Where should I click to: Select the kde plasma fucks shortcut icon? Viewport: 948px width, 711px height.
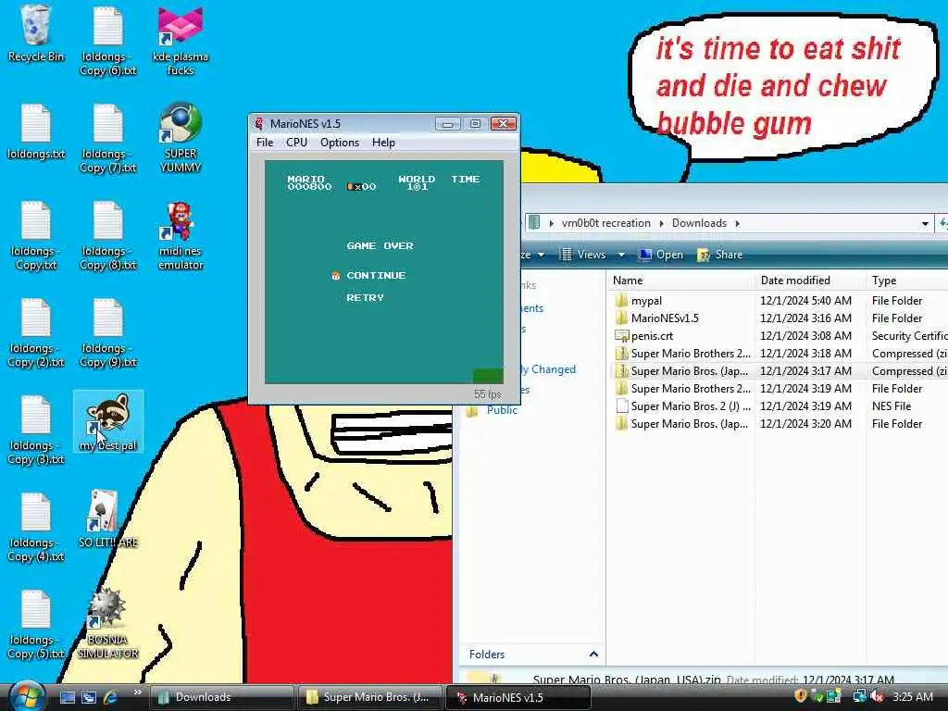[181, 40]
